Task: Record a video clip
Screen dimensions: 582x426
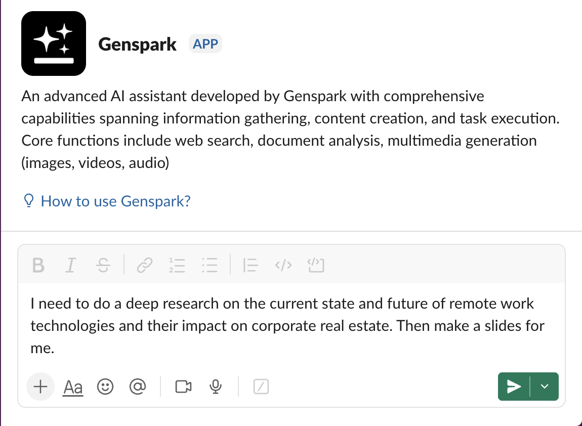Action: coord(183,387)
